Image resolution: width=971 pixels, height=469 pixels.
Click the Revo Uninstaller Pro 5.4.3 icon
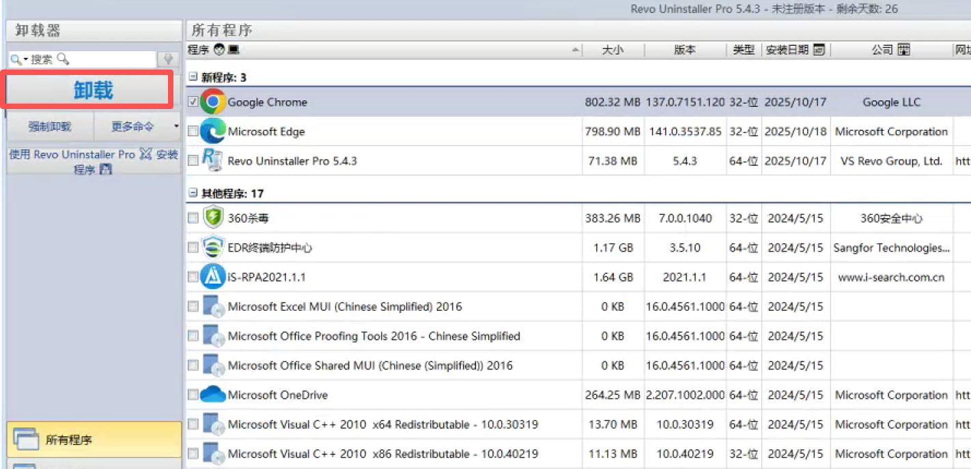(x=213, y=160)
